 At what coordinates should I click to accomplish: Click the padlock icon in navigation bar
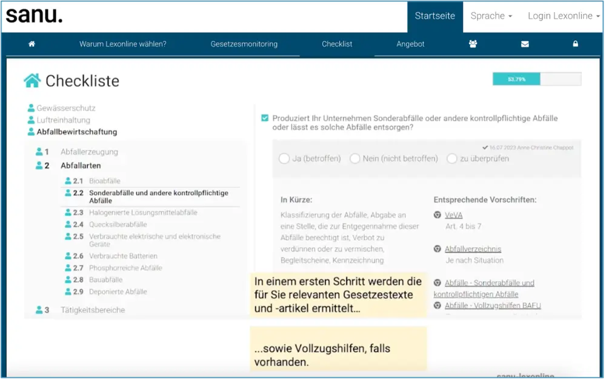pos(575,44)
